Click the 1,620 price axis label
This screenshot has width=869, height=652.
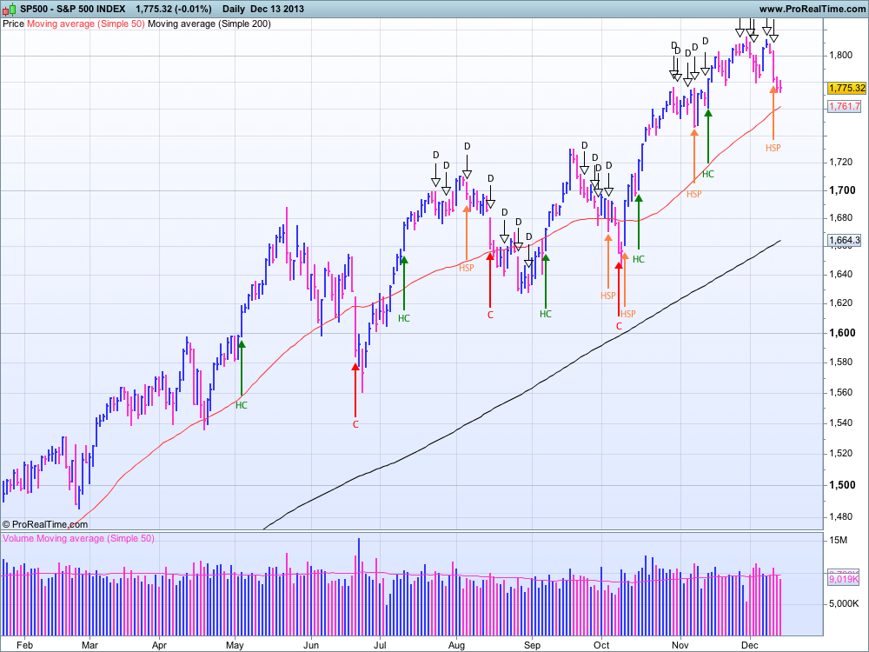840,303
